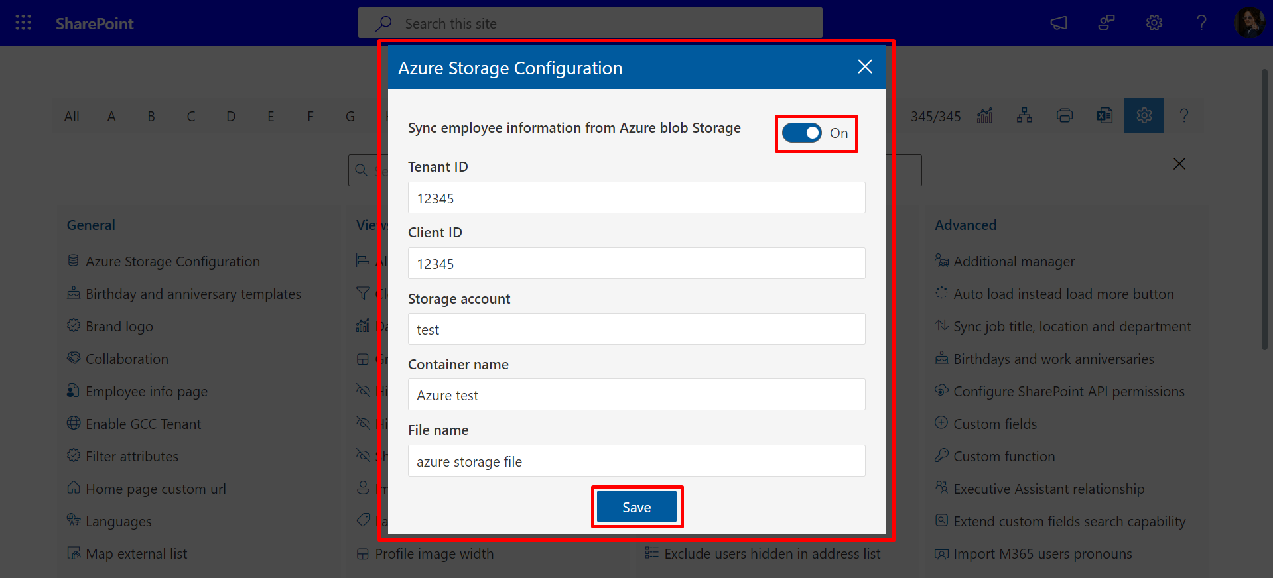
Task: Open Languages setting
Action: click(x=119, y=522)
